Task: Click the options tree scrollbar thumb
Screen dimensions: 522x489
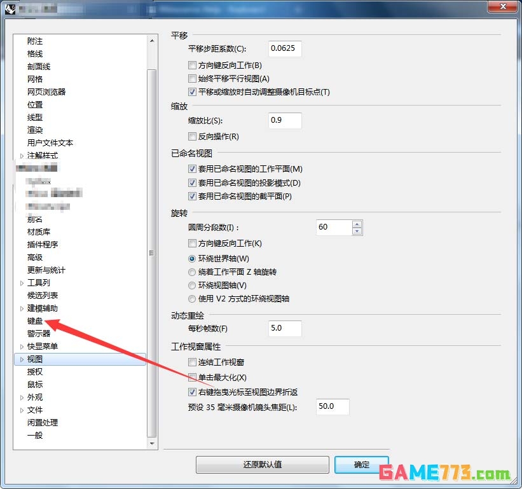Action: [152, 253]
